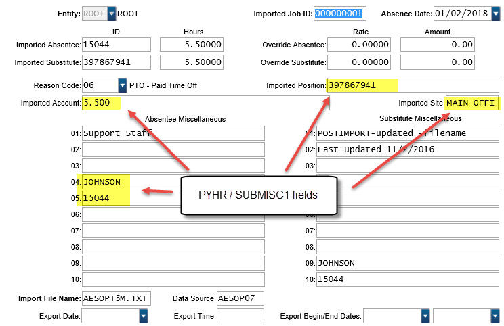Select the Imported Absentee ID field

116,45
